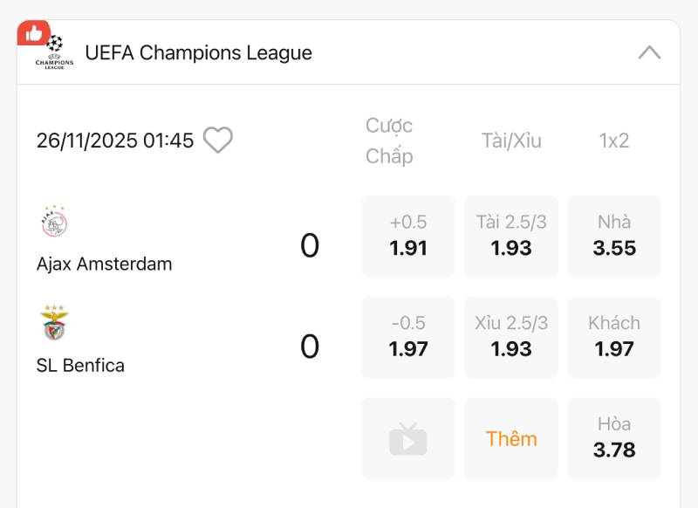Bet on Nhà home win 3.55
Image resolution: width=698 pixels, height=508 pixels.
pyautogui.click(x=613, y=237)
